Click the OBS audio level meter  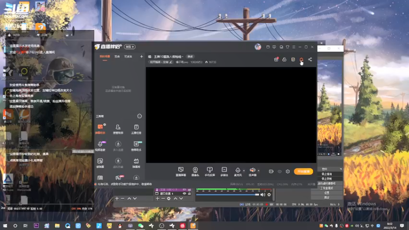[x=234, y=190]
